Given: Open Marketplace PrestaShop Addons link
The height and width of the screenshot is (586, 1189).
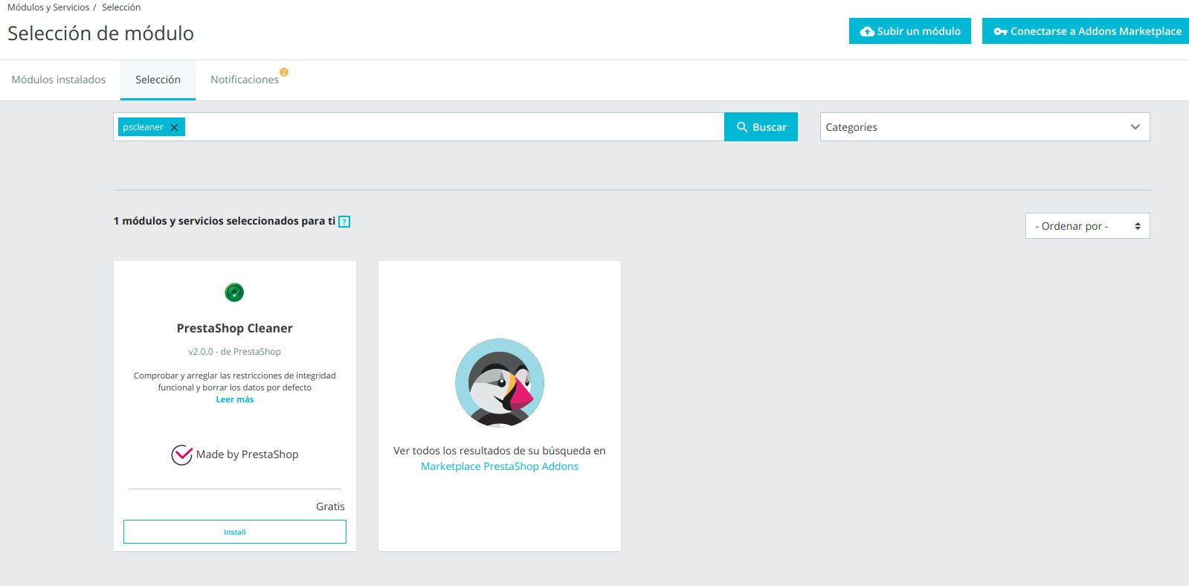Looking at the screenshot, I should click(x=500, y=466).
